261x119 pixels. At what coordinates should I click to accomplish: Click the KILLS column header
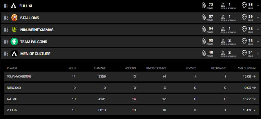(72, 68)
